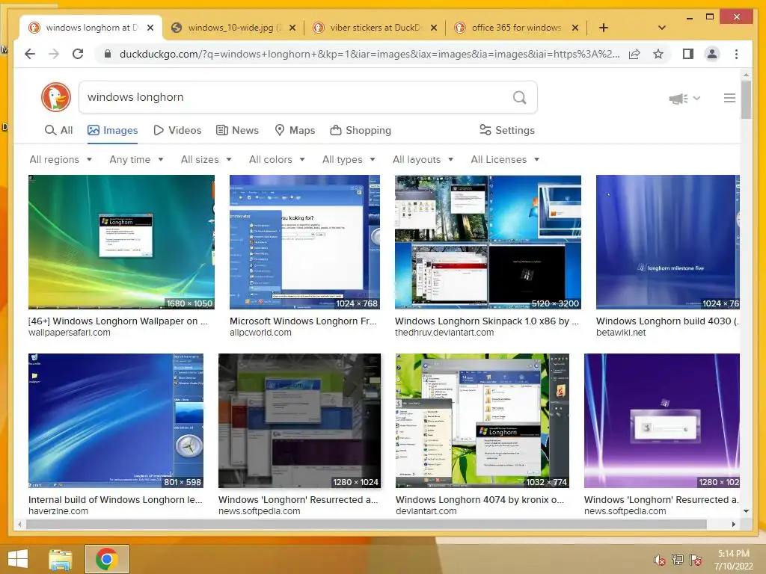This screenshot has width=766, height=574.
Task: Open the megaphone spread-the-word menu
Action: [684, 98]
